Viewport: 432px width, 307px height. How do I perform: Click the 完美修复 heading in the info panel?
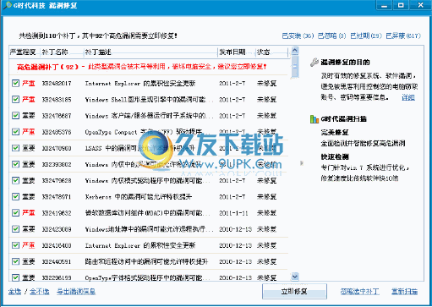[x=335, y=132]
